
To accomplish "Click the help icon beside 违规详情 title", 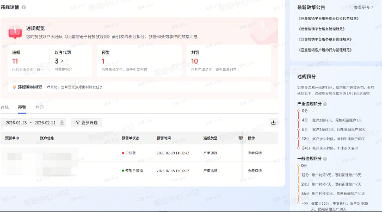I will 23,7.
